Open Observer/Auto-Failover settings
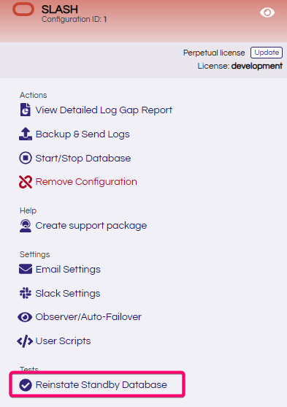The image size is (287, 407). coord(88,317)
